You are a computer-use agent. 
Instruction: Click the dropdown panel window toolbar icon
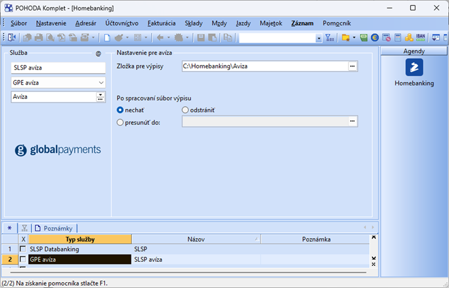pos(436,38)
